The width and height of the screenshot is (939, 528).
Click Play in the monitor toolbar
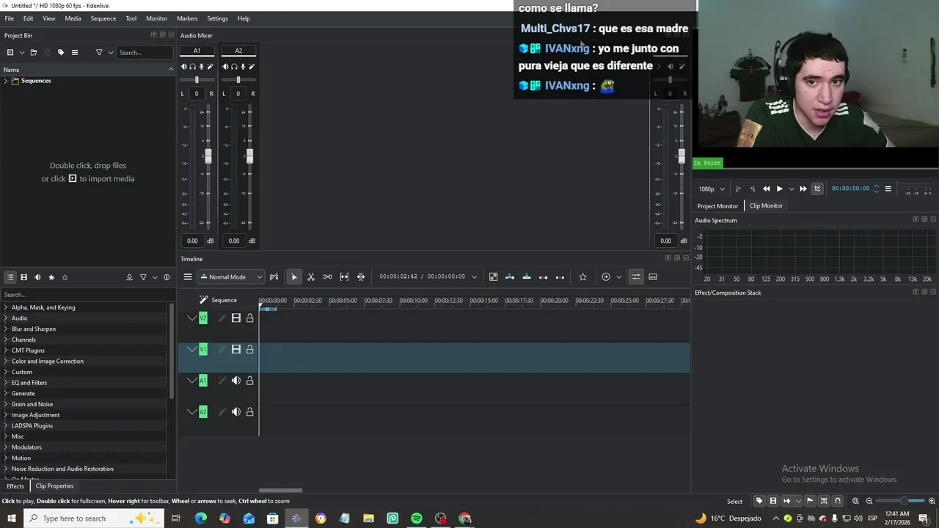(780, 188)
